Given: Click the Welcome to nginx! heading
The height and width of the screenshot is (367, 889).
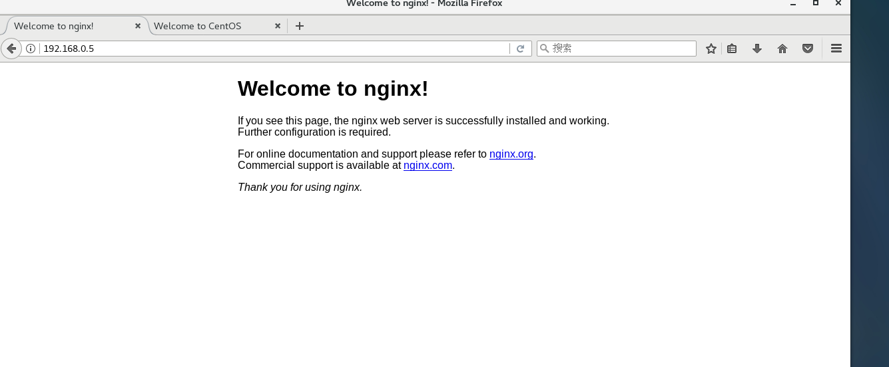Looking at the screenshot, I should pos(333,88).
